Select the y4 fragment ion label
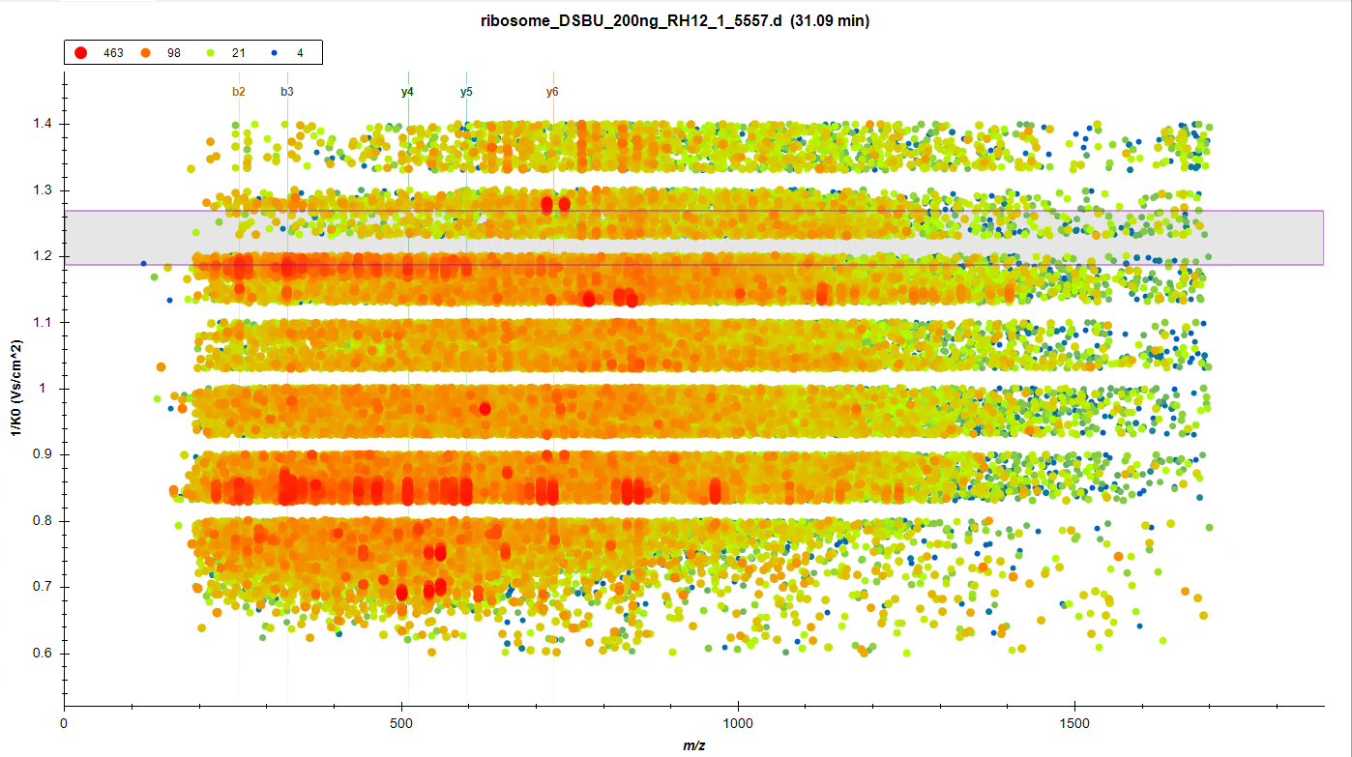 [407, 92]
